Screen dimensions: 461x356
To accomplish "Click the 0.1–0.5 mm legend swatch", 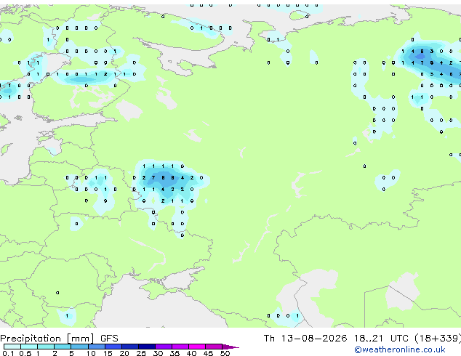I will pyautogui.click(x=12, y=347).
